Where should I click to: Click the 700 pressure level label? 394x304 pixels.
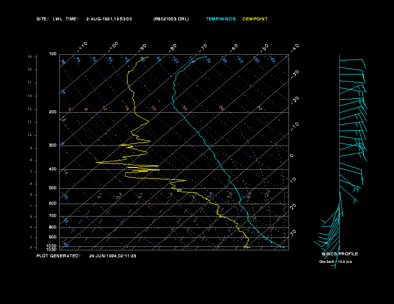(x=53, y=216)
